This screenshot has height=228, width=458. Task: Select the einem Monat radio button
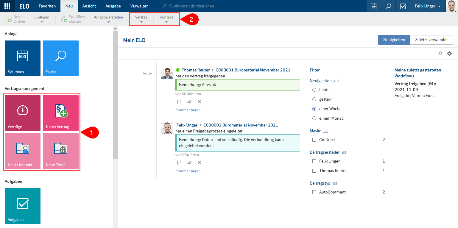(314, 118)
